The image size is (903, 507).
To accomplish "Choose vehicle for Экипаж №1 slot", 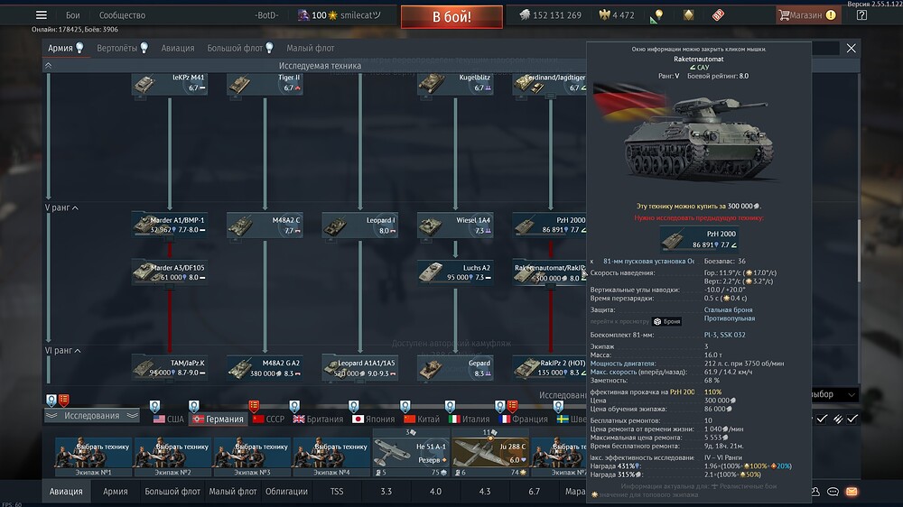I will click(x=93, y=456).
